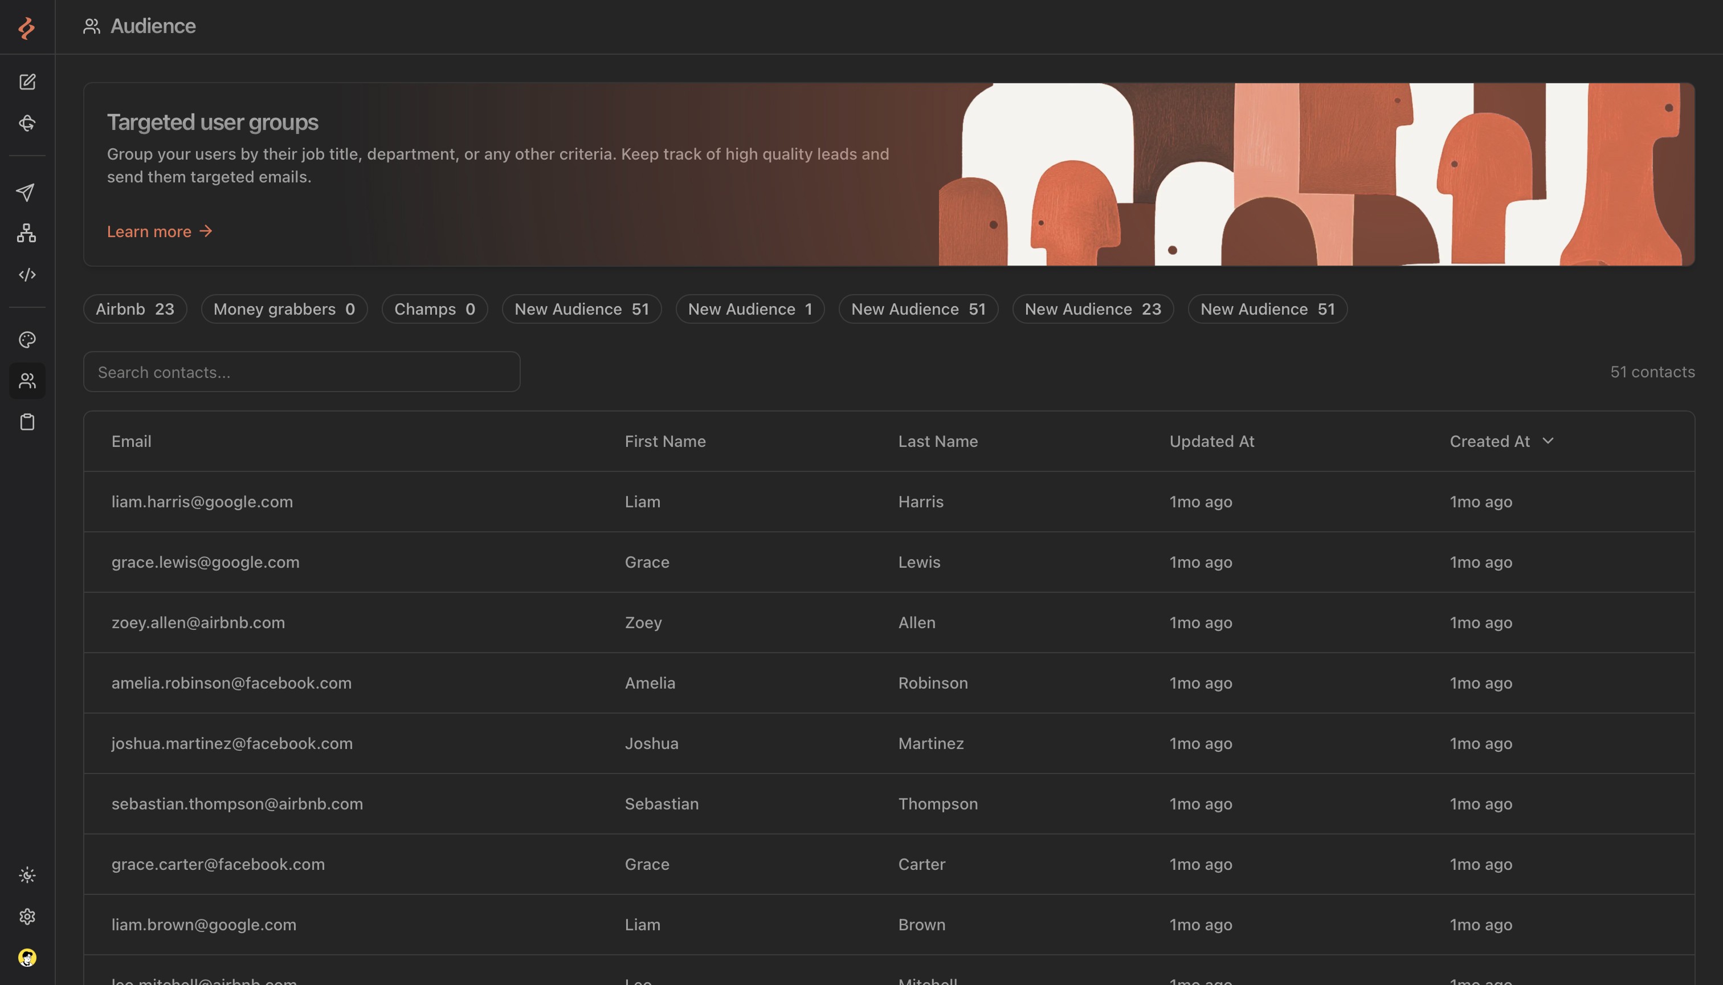Click the Last Name column header

point(938,441)
